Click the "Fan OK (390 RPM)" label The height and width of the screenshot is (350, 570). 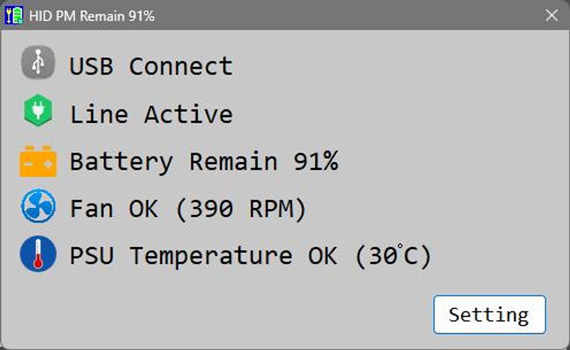(x=188, y=209)
